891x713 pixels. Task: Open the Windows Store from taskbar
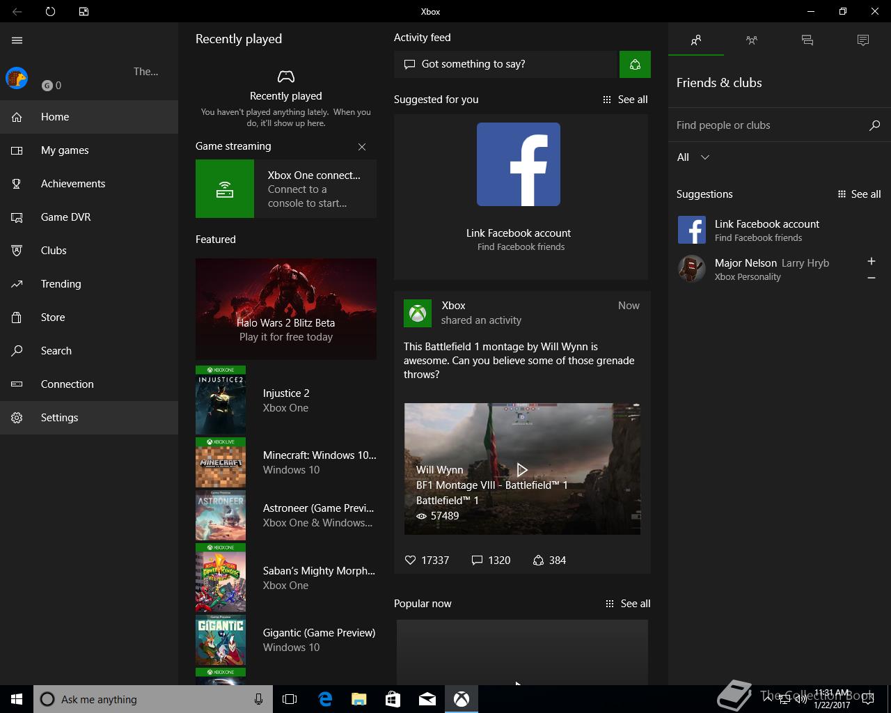pyautogui.click(x=393, y=699)
